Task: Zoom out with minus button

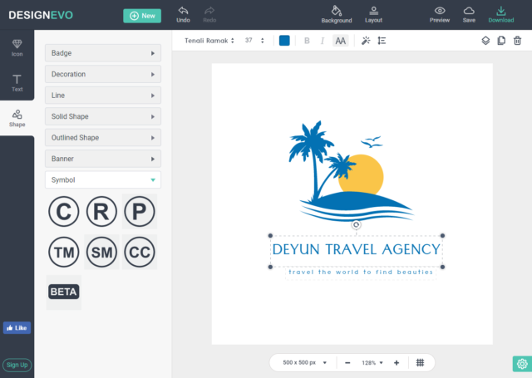Action: [x=347, y=363]
